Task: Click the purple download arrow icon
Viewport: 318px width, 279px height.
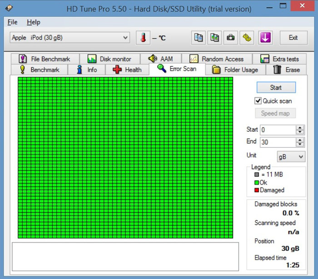Action: [x=265, y=38]
